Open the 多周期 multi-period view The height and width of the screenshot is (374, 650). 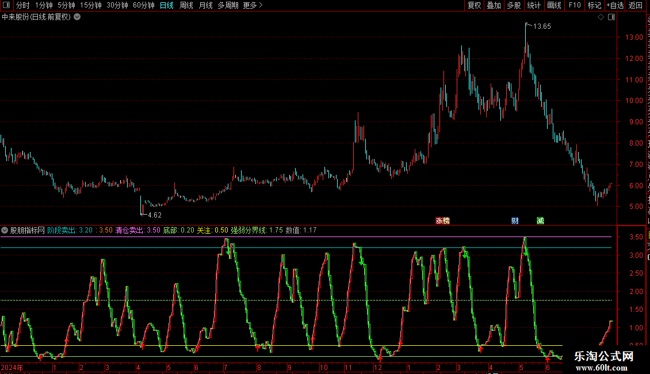click(x=228, y=5)
